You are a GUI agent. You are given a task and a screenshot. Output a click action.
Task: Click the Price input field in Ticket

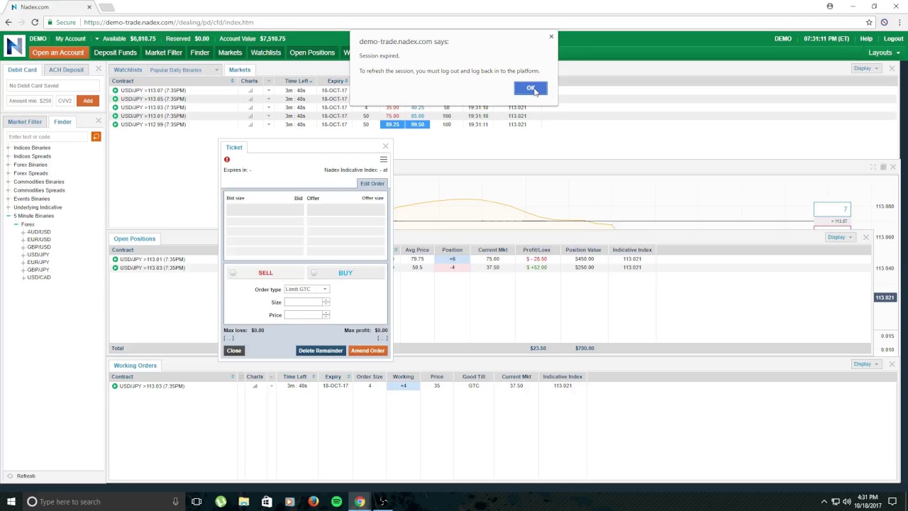coord(304,314)
